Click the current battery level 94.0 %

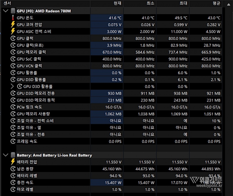point(115,176)
